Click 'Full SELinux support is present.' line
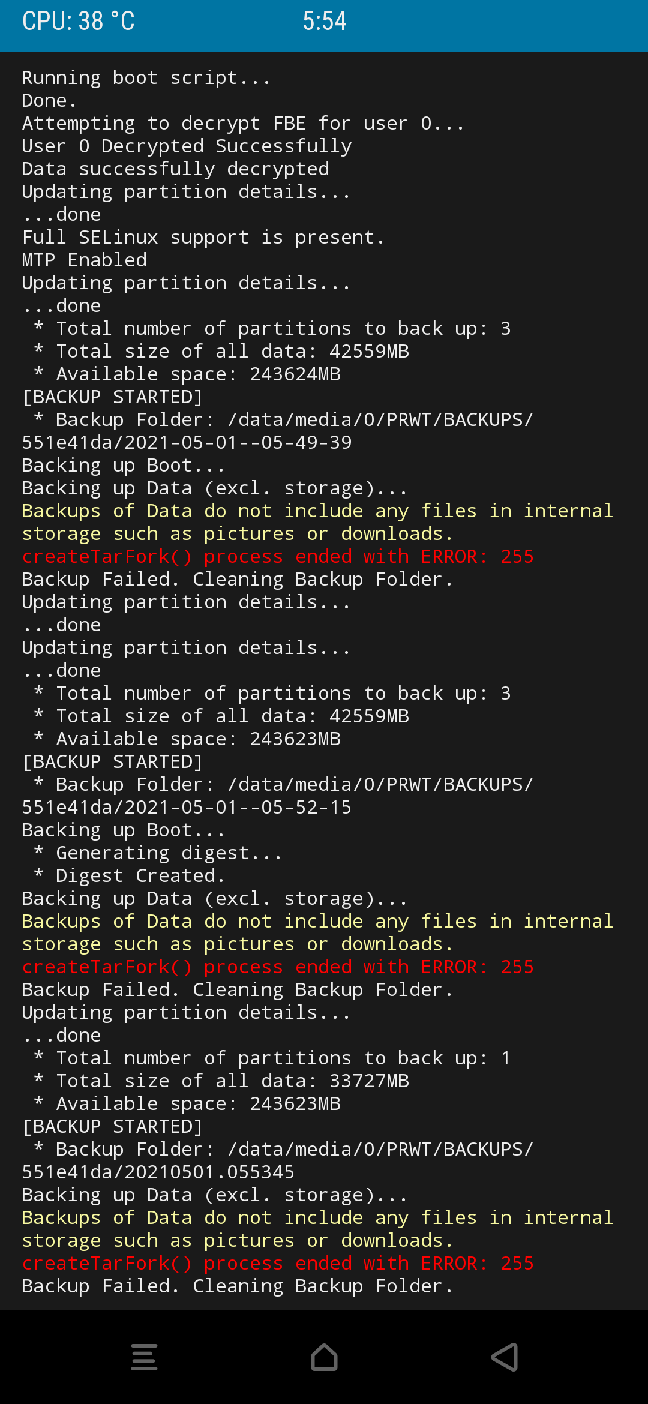The image size is (648, 1404). tap(203, 238)
